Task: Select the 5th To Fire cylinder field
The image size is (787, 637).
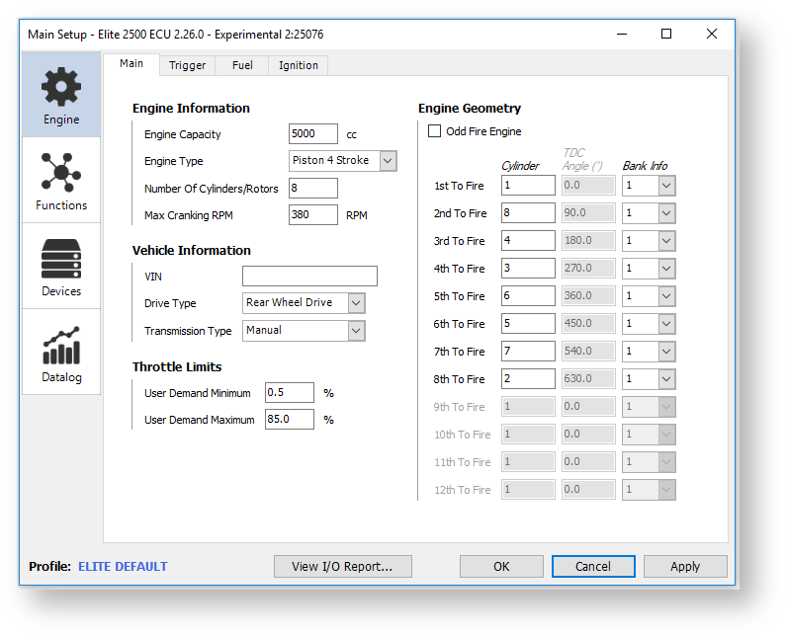Action: [528, 295]
